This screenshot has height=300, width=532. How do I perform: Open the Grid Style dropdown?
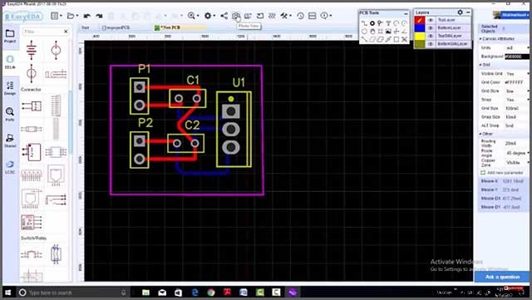(517, 91)
